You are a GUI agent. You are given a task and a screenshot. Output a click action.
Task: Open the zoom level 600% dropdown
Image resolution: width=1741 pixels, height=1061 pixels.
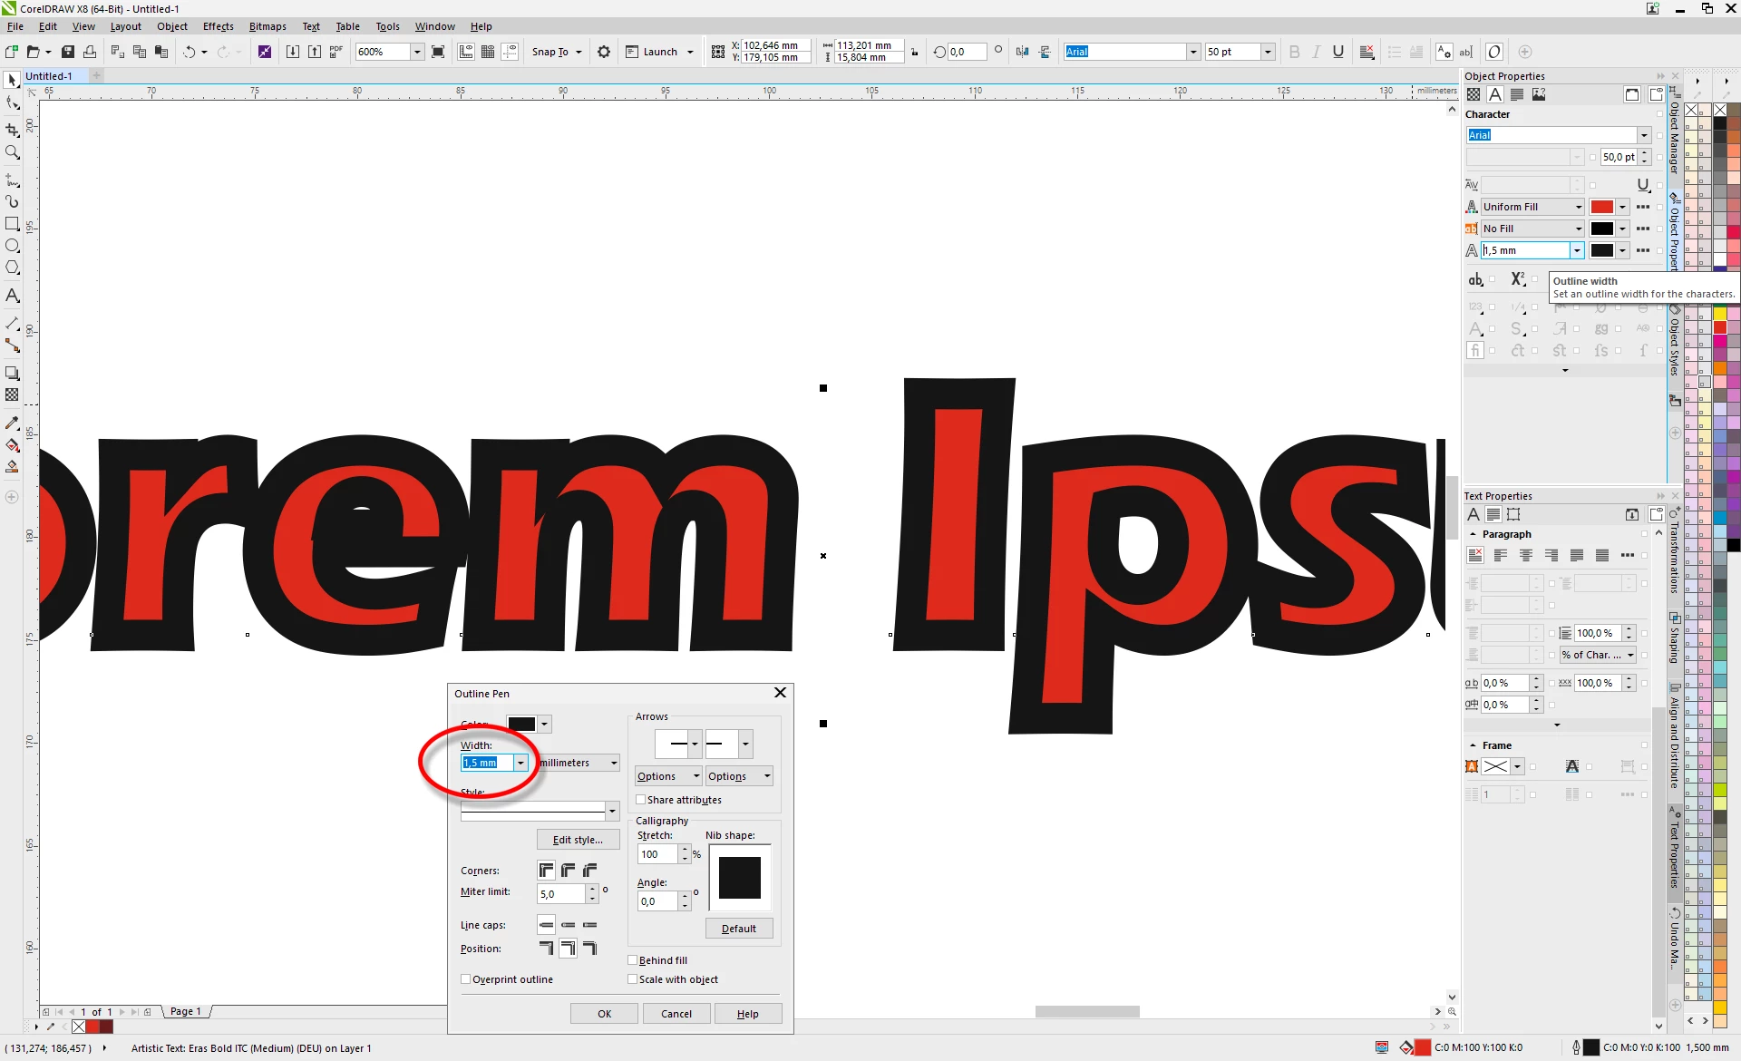(417, 52)
